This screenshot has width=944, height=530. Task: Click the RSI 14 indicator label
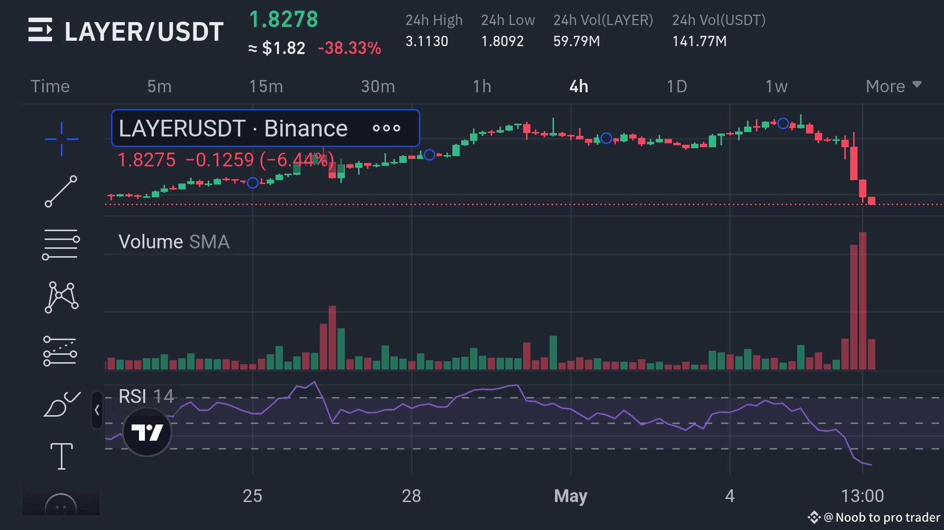point(146,397)
